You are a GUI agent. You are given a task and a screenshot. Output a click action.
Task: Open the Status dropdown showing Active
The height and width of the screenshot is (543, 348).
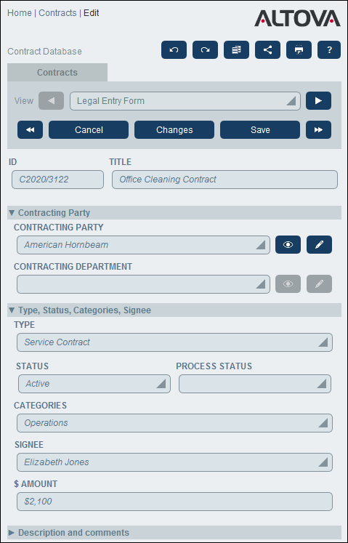pyautogui.click(x=94, y=384)
